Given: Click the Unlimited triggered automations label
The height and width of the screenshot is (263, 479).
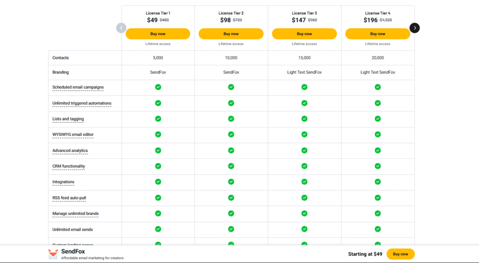Looking at the screenshot, I should click(82, 103).
